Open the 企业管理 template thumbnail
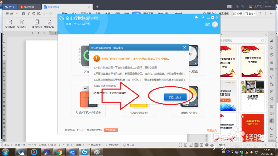 (x=252, y=95)
